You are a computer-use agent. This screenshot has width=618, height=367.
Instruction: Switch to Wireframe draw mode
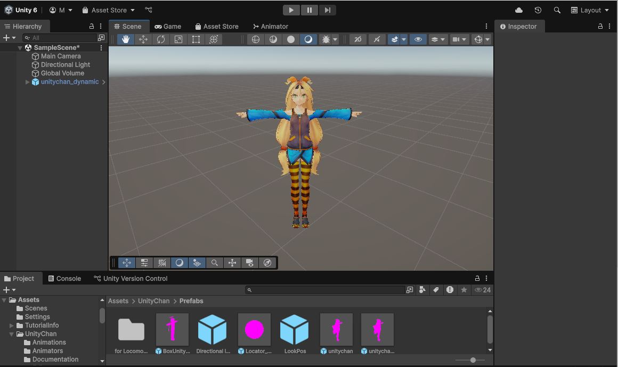point(256,39)
